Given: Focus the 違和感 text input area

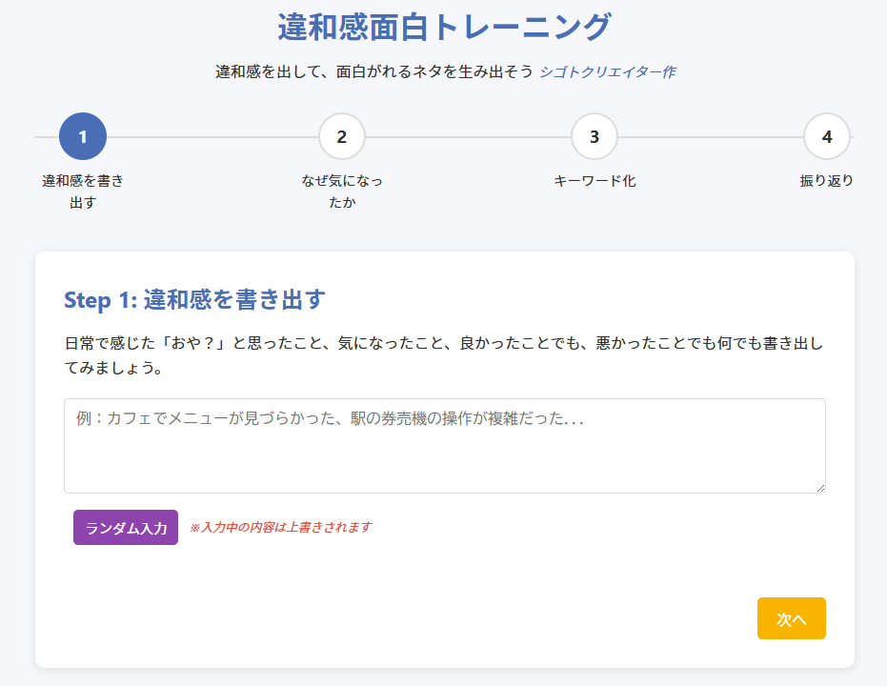Looking at the screenshot, I should 444,445.
